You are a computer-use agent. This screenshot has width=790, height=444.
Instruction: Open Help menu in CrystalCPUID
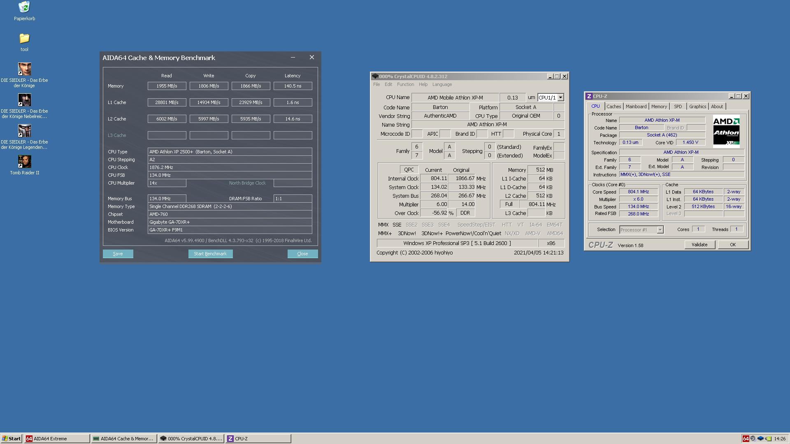click(423, 85)
